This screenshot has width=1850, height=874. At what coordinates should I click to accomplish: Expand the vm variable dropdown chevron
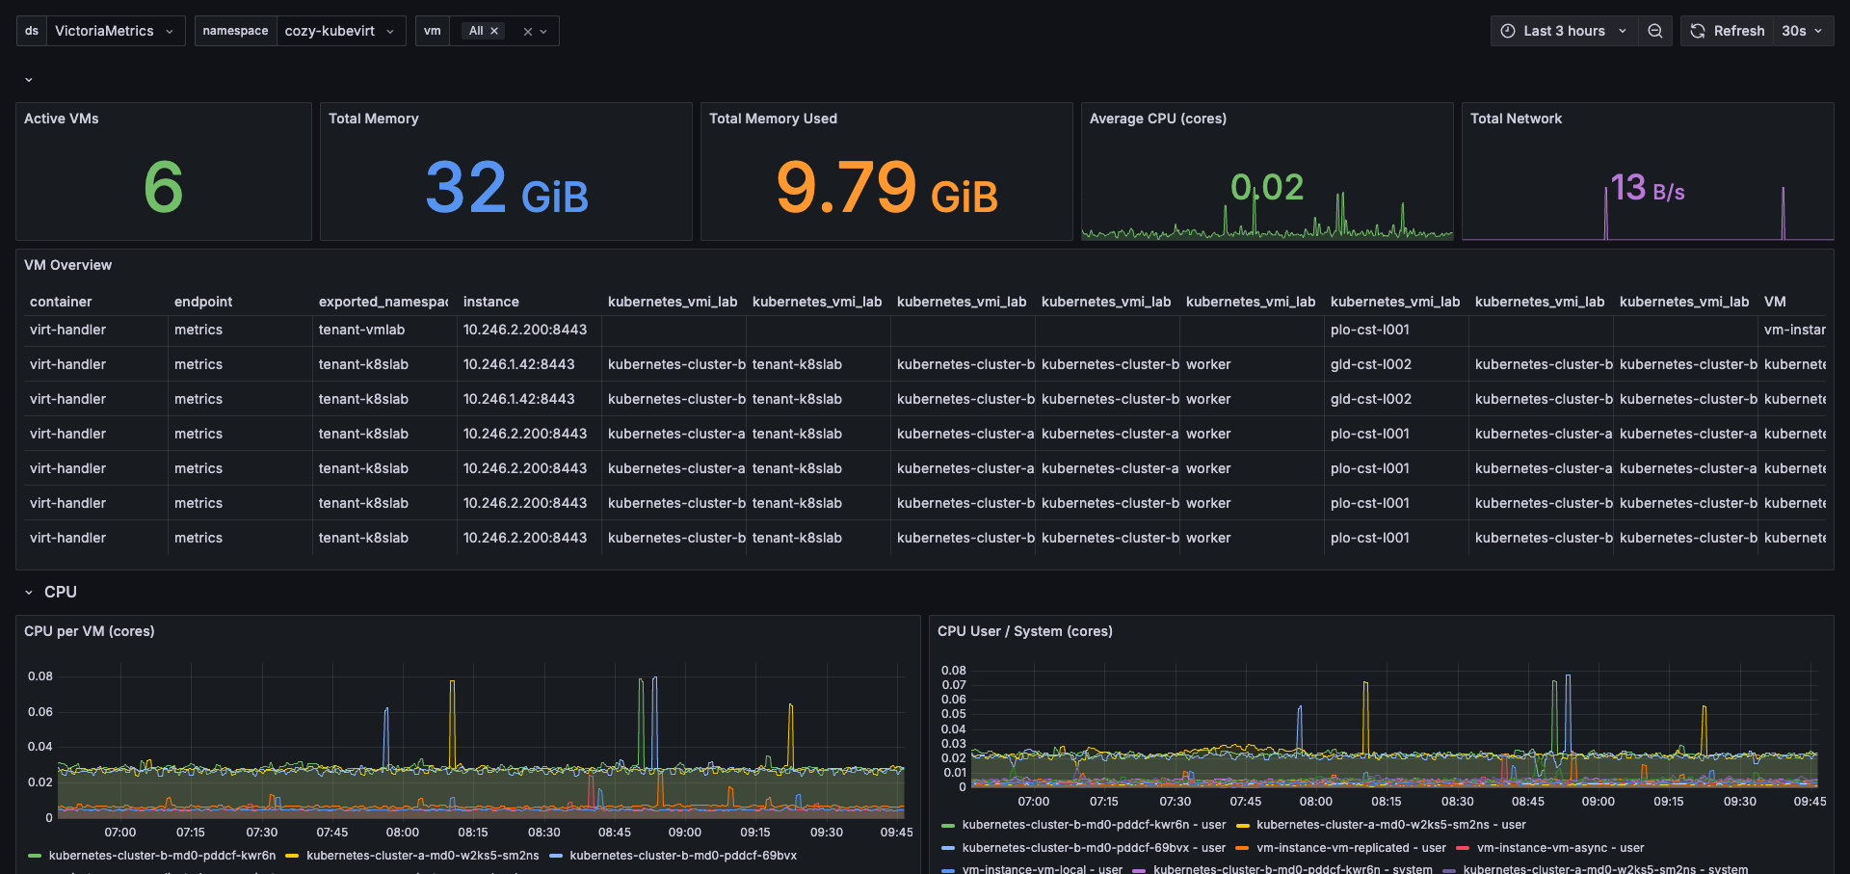pos(544,32)
